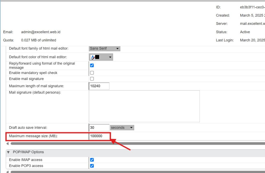This screenshot has height=173, width=265.
Task: Focus the Mail signature text area
Action: [x=144, y=106]
